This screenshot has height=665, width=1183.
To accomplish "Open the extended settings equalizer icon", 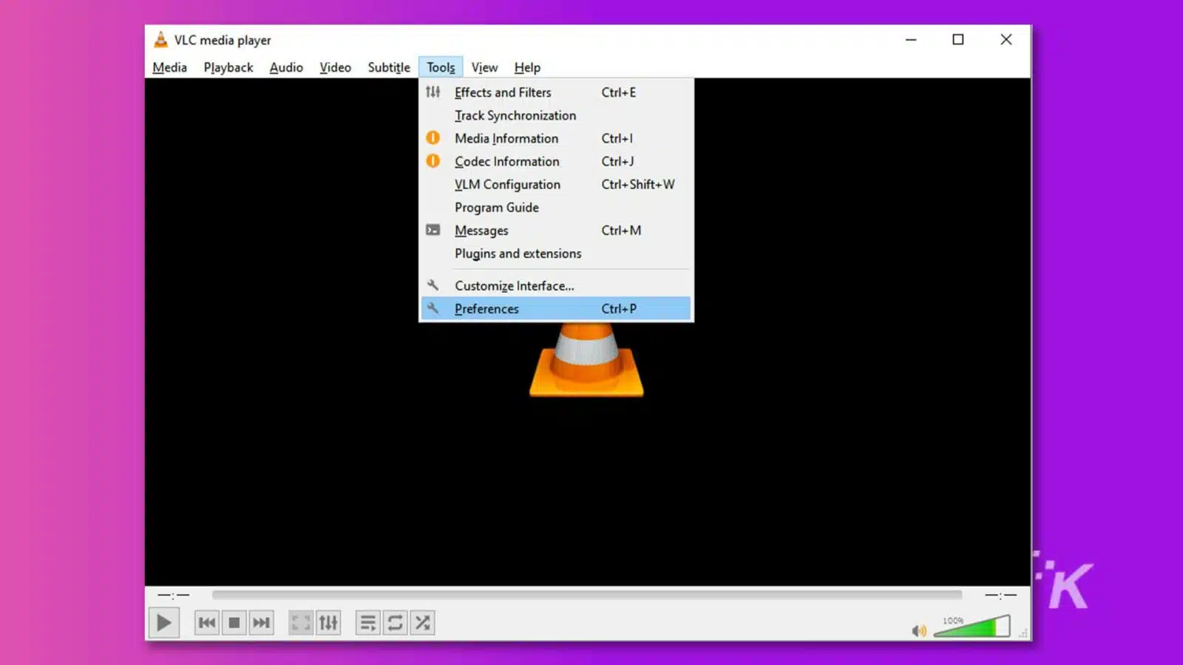I will coord(328,622).
